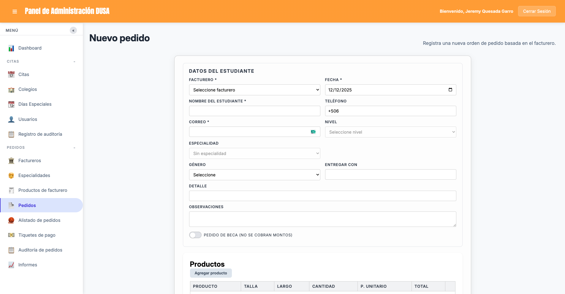Click the Factureros bank icon
This screenshot has height=294, width=565.
pyautogui.click(x=11, y=161)
